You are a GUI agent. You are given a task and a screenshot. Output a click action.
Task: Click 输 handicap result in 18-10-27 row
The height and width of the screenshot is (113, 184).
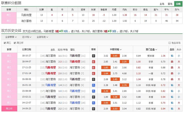coord(172,56)
